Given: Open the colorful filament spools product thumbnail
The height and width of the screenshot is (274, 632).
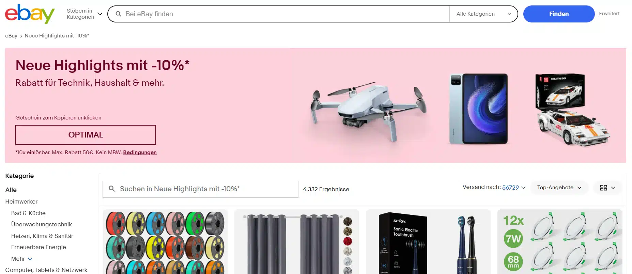Looking at the screenshot, I should (x=165, y=242).
